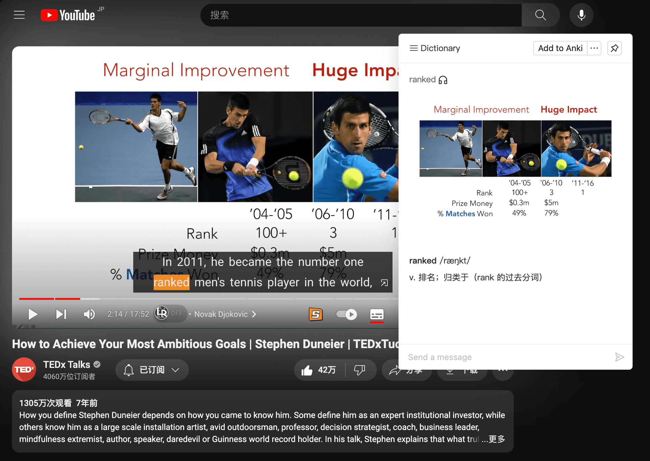Open the more options ellipsis beside Add to Anki
This screenshot has height=461, width=650.
click(x=594, y=48)
